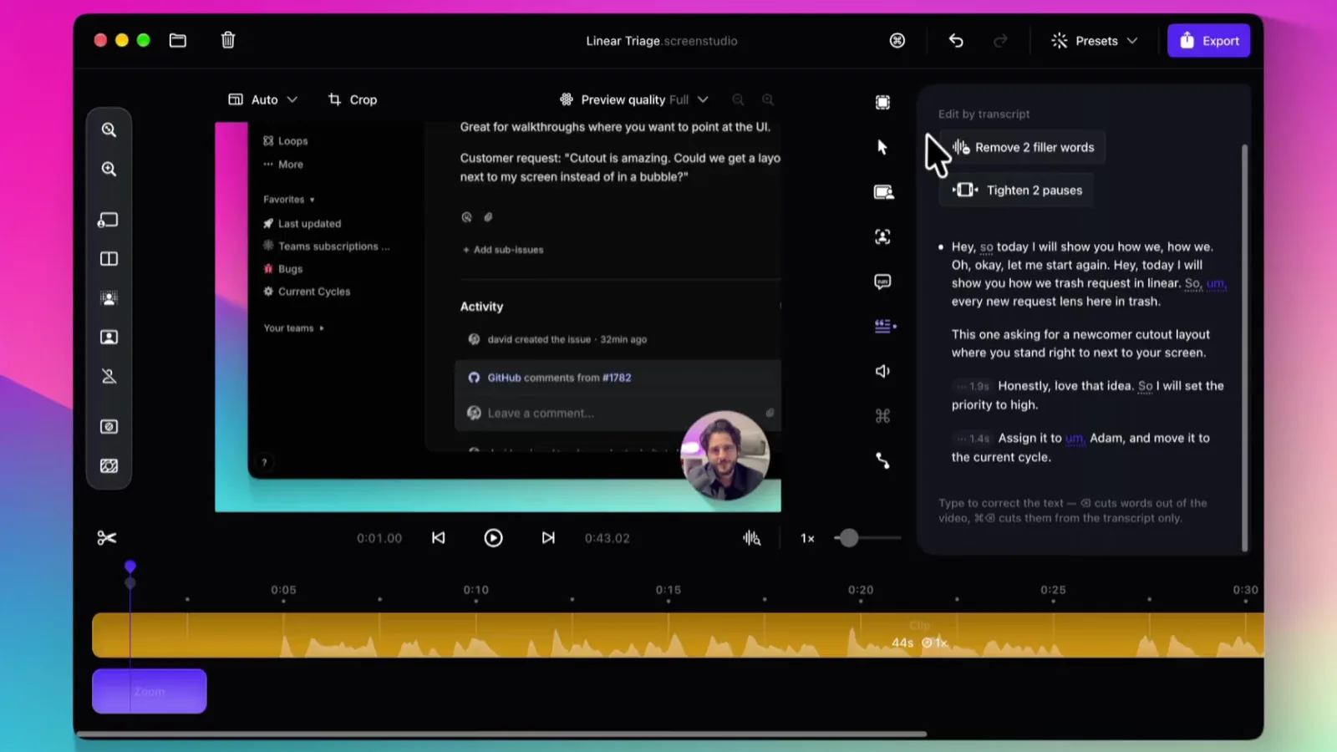Image resolution: width=1337 pixels, height=752 pixels.
Task: Click the webcam bubble thumbnail in preview
Action: (x=724, y=455)
